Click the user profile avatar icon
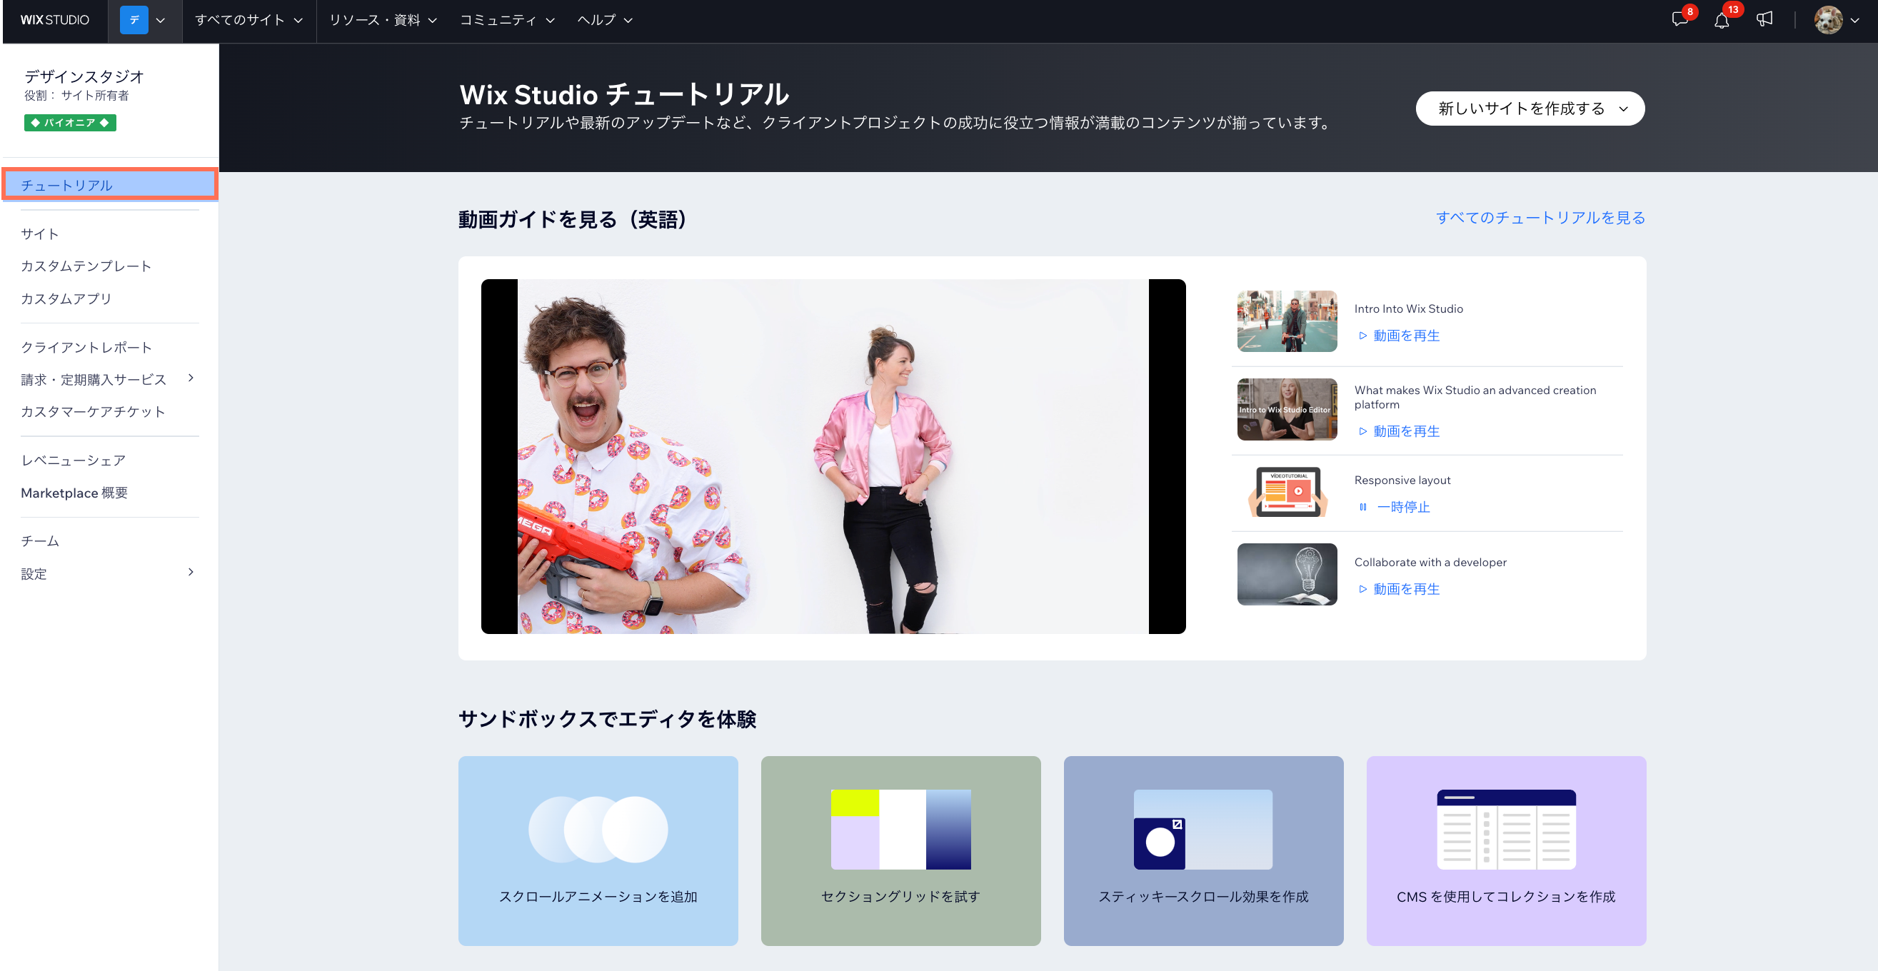 point(1829,19)
